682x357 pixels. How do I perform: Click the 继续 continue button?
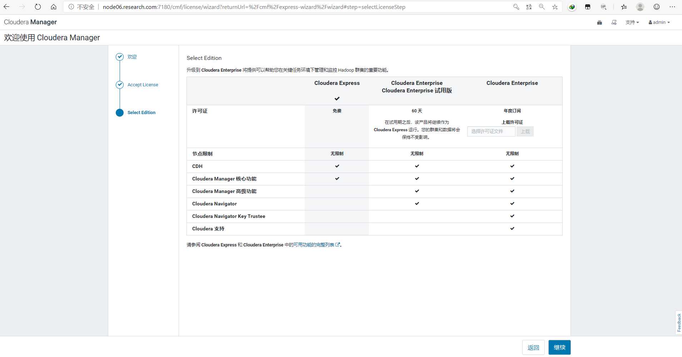tap(559, 347)
